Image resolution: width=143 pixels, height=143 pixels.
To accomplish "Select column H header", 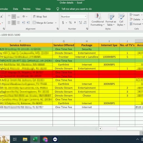I will click(87, 41).
